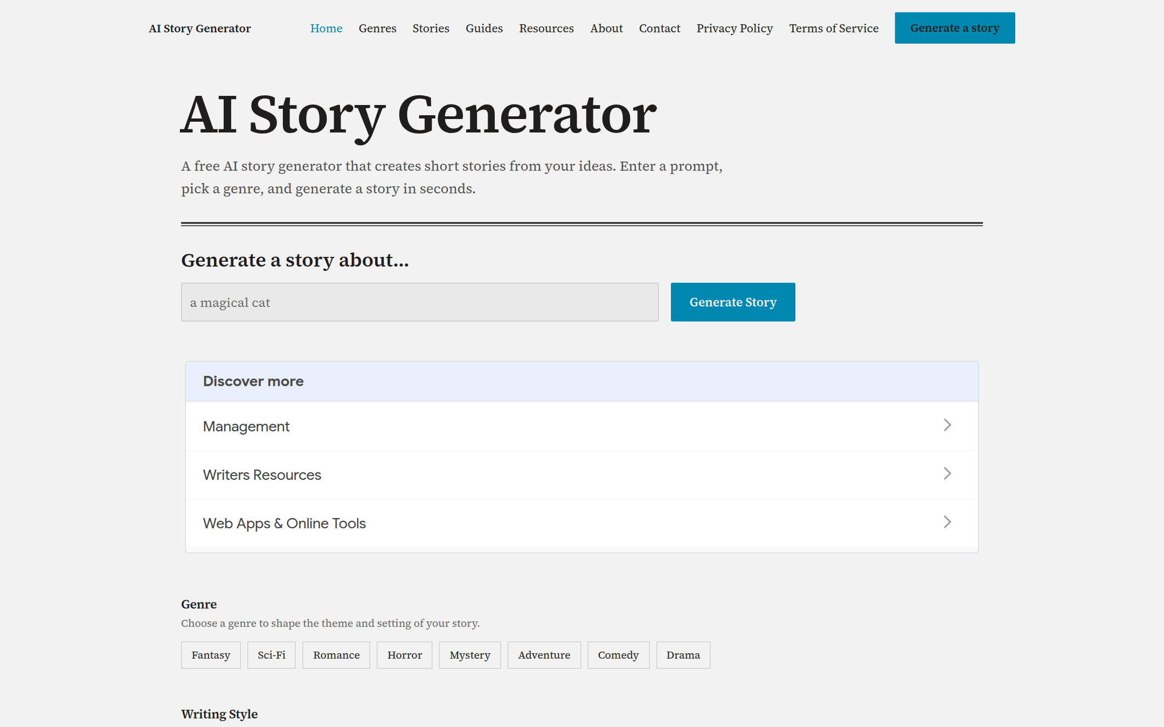Visit the Resources page link
Image resolution: width=1164 pixels, height=727 pixels.
click(546, 29)
